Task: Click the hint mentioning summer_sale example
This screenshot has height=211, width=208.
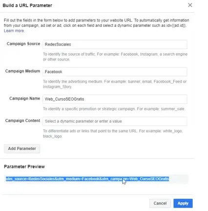Action: (x=114, y=109)
